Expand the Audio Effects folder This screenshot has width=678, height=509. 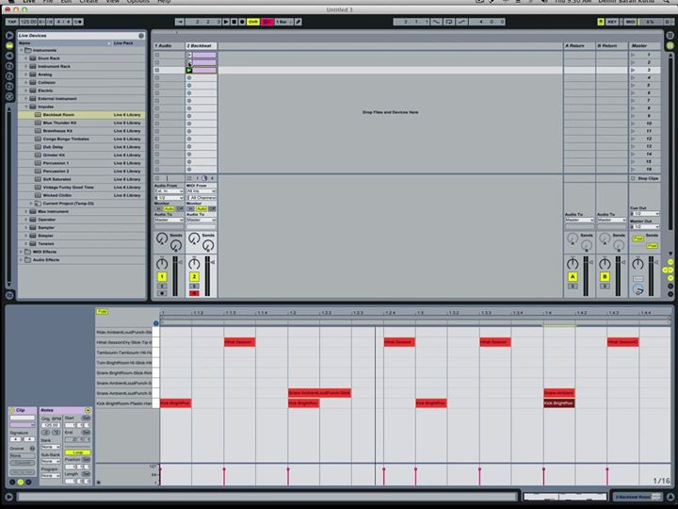tap(21, 260)
